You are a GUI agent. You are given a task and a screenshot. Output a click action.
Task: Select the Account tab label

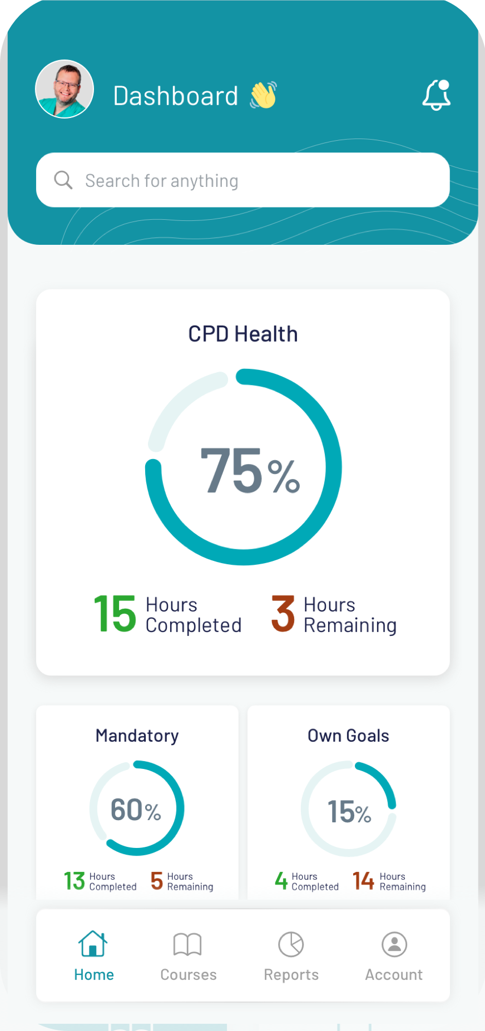tap(394, 975)
